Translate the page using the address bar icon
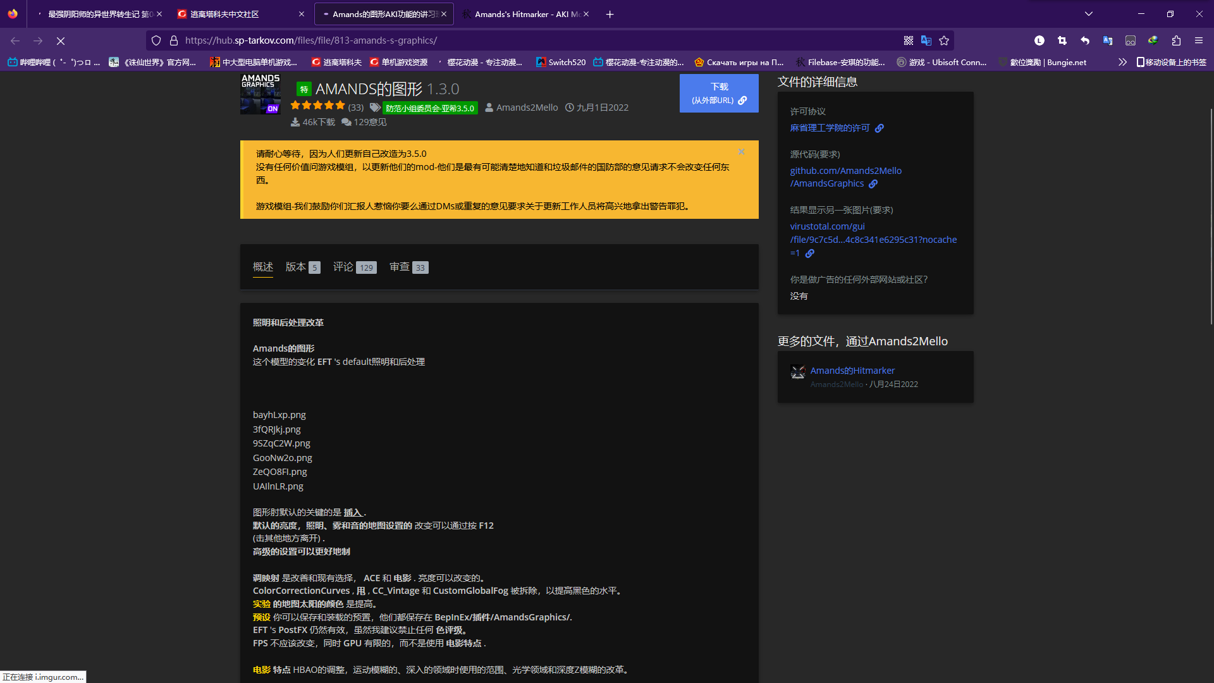The image size is (1214, 683). click(x=927, y=40)
